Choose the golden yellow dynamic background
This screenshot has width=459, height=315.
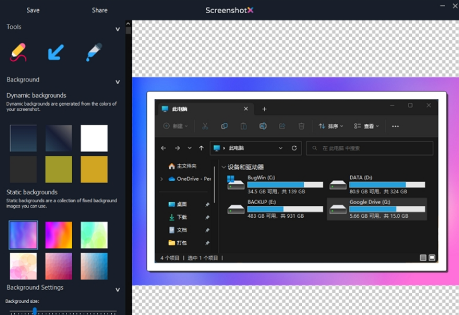coord(94,169)
